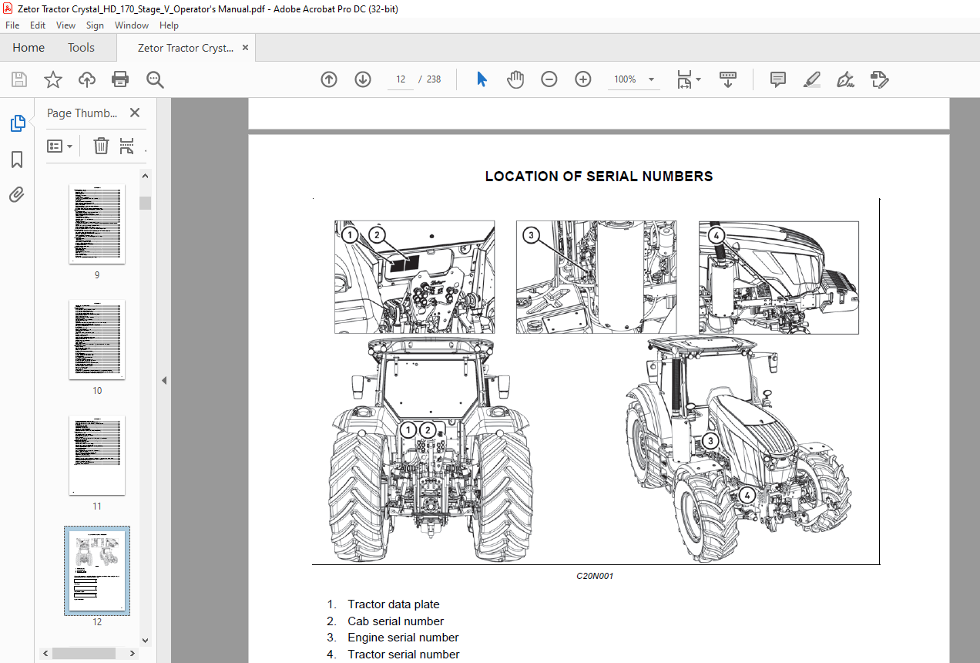
Task: Select the page 12 thumbnail
Action: [97, 570]
